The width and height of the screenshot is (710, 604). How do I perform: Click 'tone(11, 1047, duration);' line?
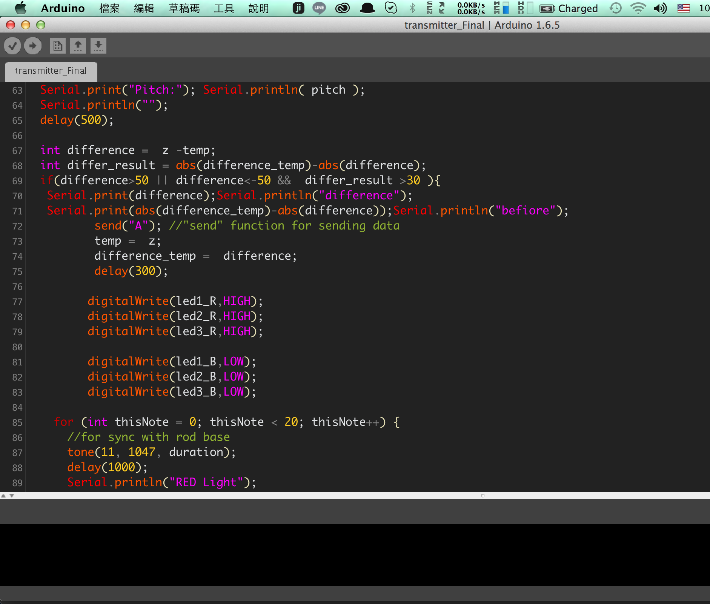(151, 452)
